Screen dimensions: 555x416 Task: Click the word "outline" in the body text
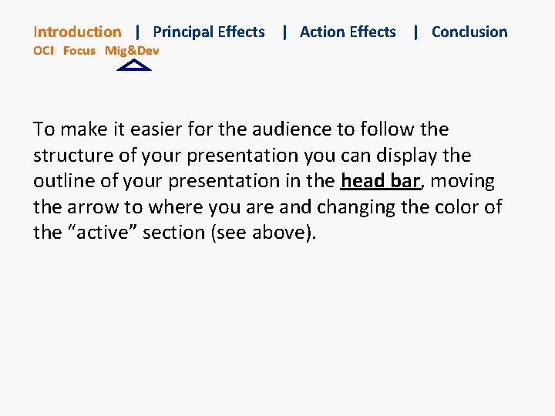point(62,181)
